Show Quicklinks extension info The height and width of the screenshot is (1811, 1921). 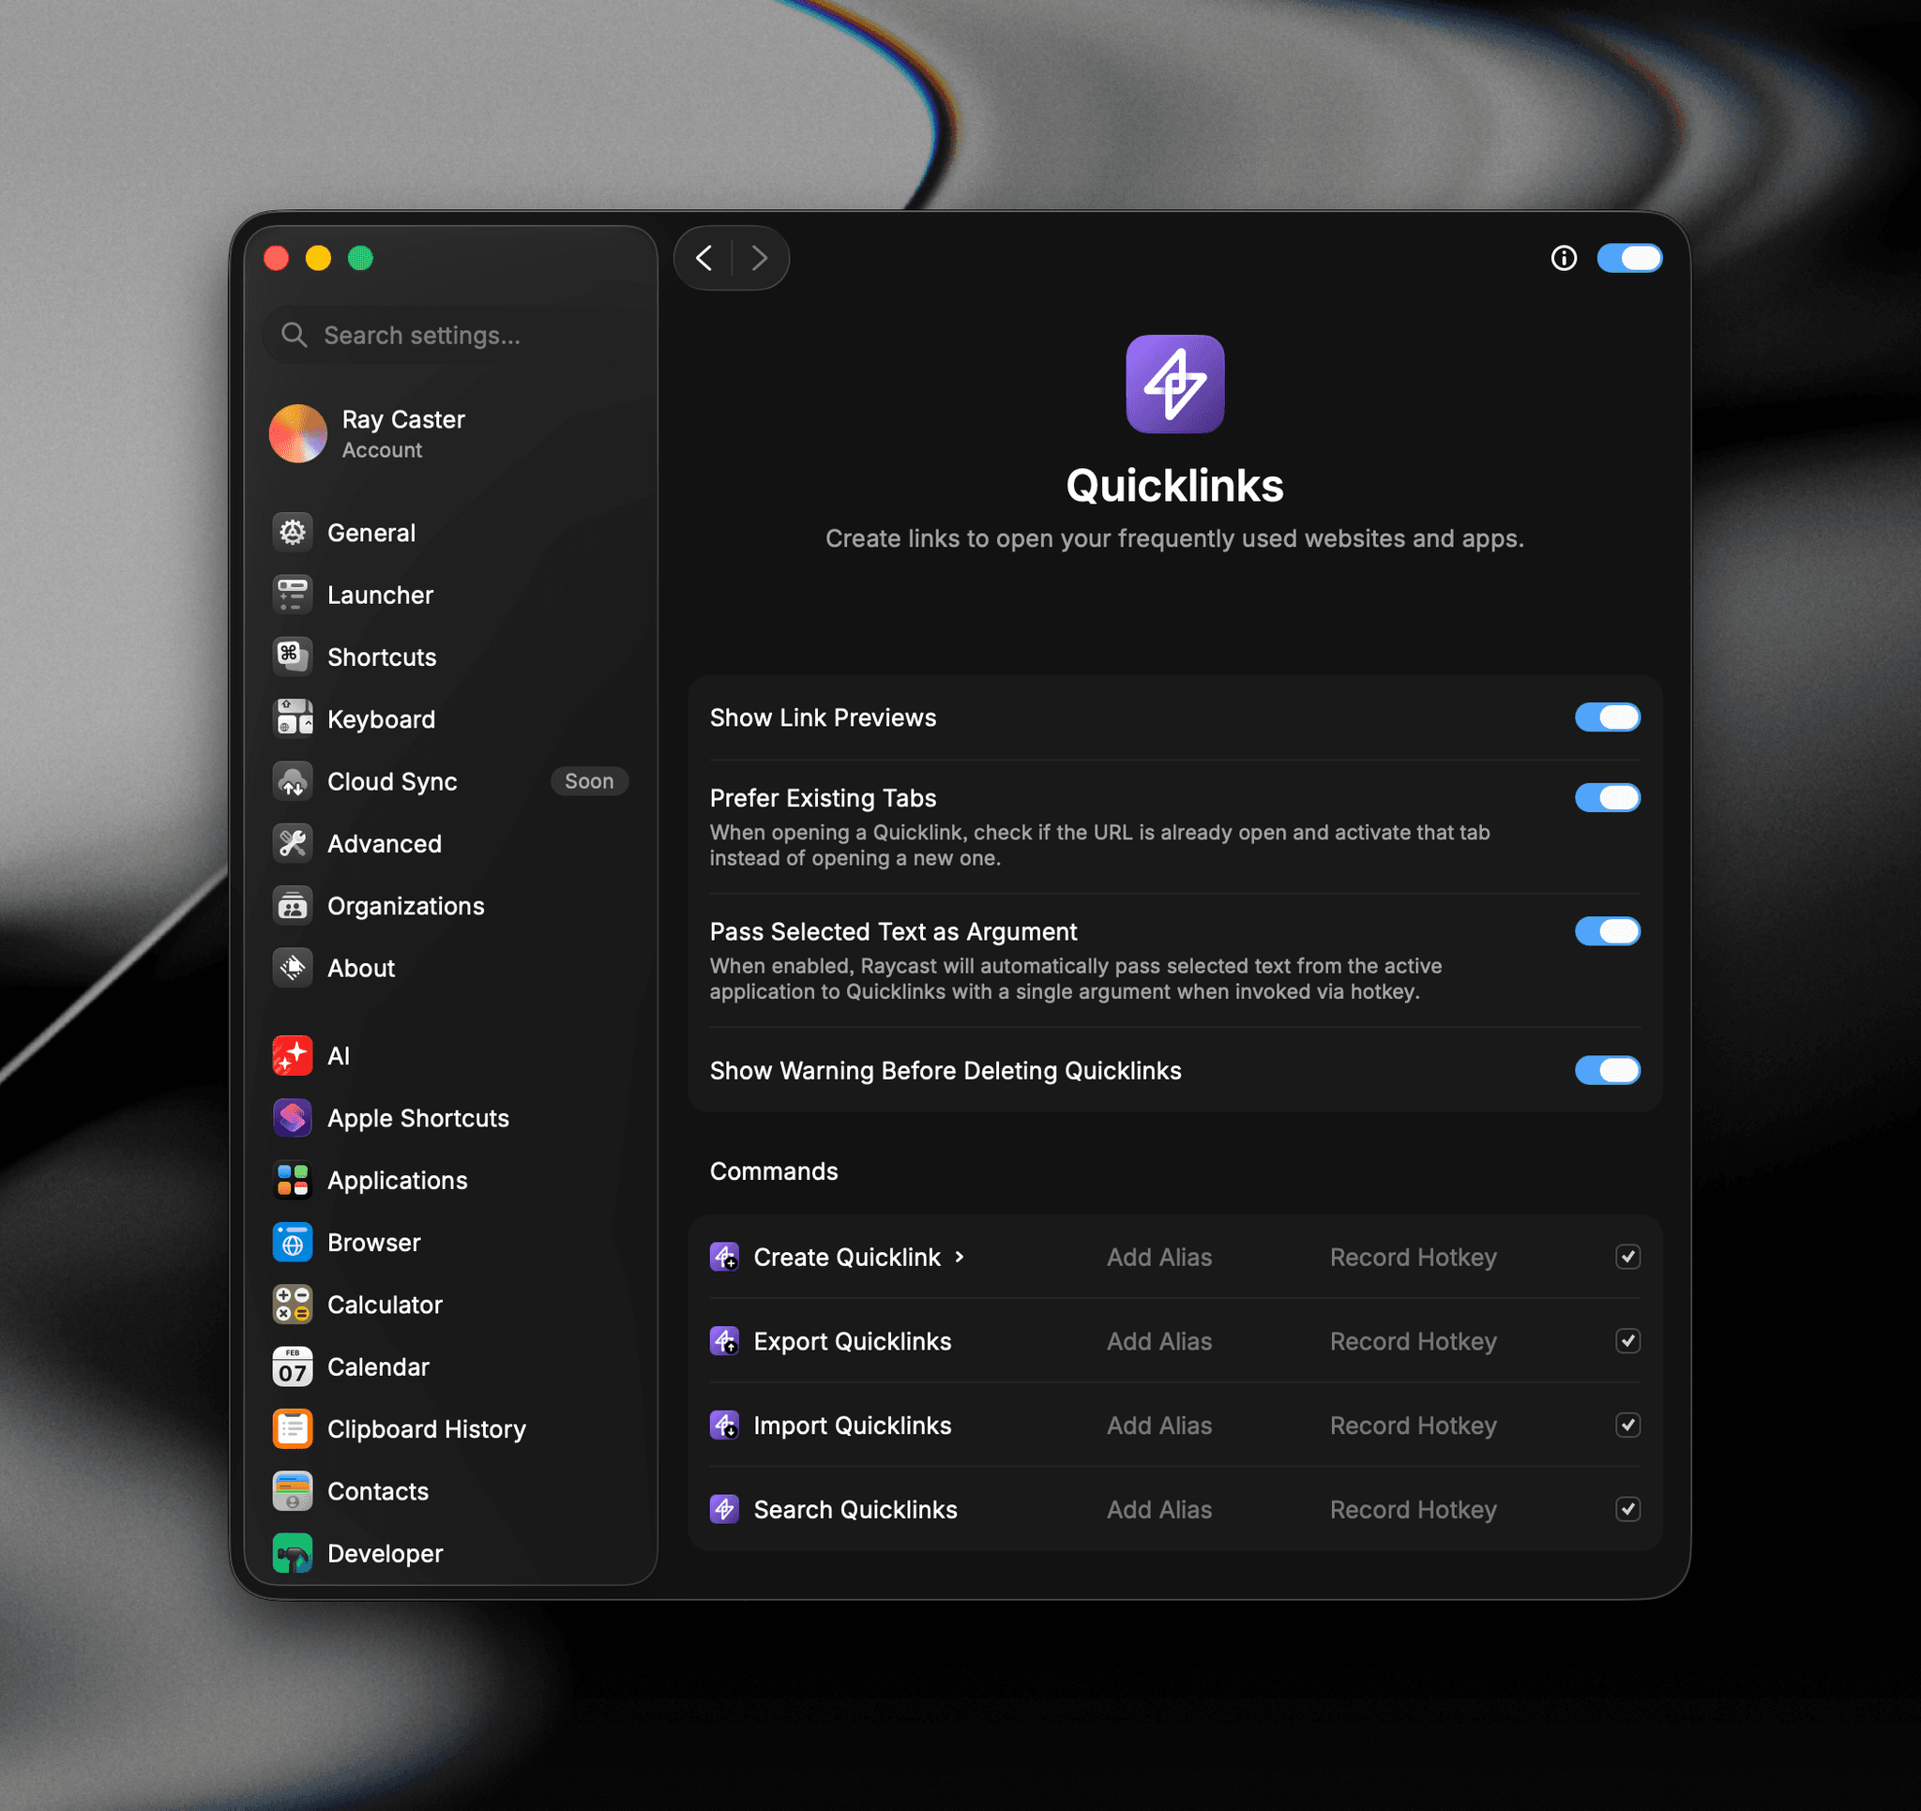1564,258
